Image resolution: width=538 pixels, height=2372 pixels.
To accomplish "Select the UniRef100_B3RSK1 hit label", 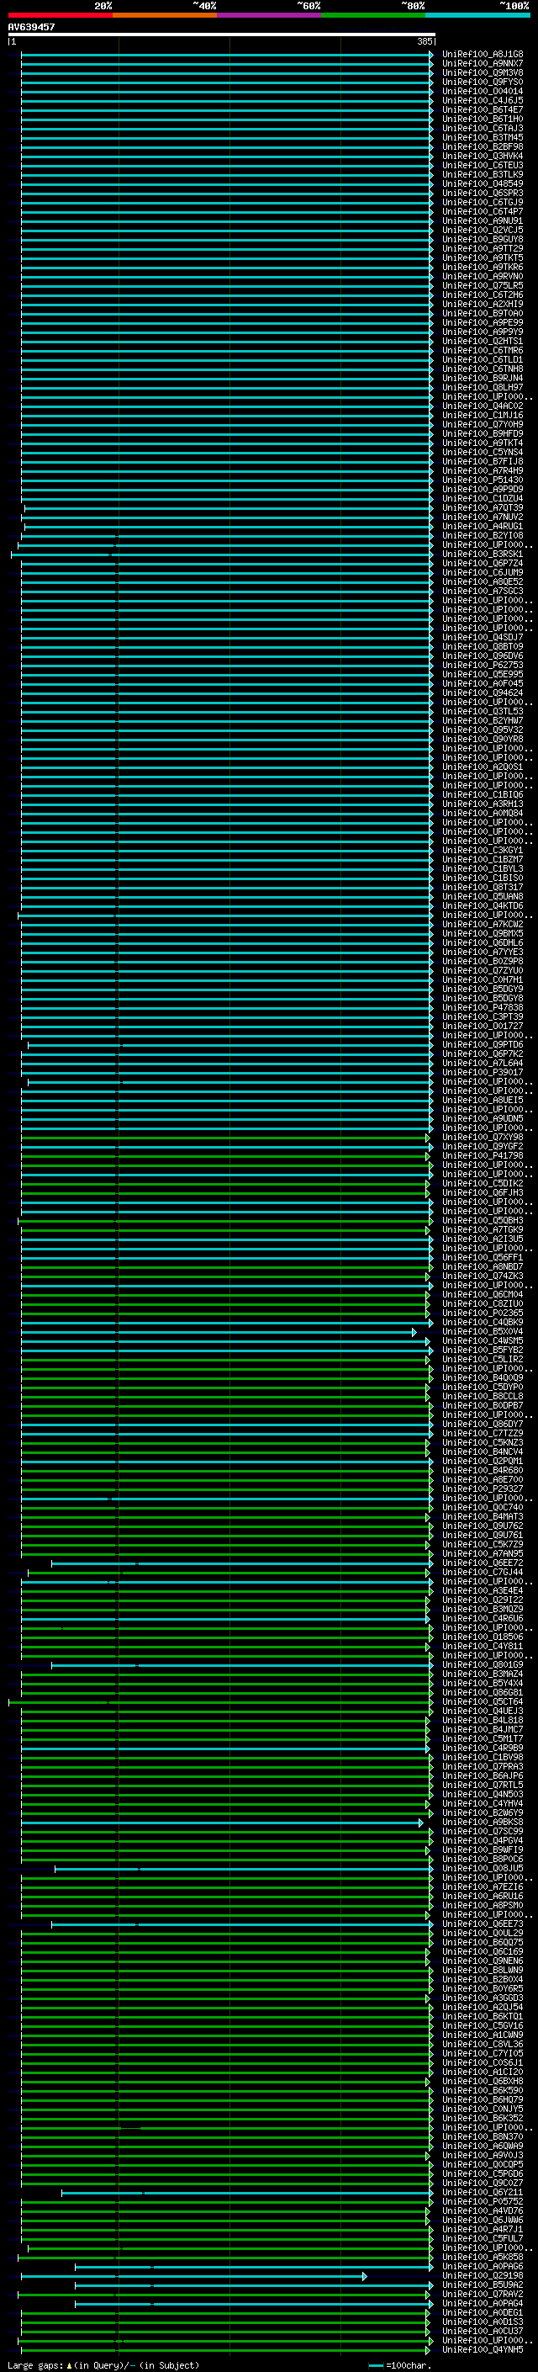I will [483, 555].
